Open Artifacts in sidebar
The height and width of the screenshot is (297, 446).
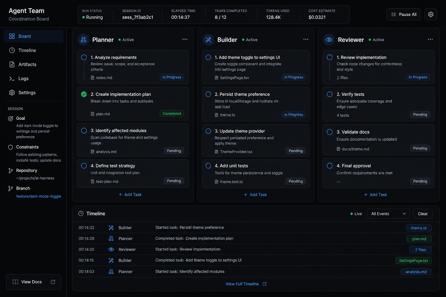tap(34, 64)
